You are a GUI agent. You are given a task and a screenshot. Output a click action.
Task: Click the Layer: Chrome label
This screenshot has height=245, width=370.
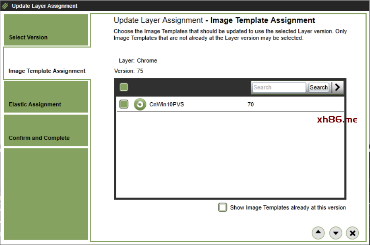pos(138,61)
